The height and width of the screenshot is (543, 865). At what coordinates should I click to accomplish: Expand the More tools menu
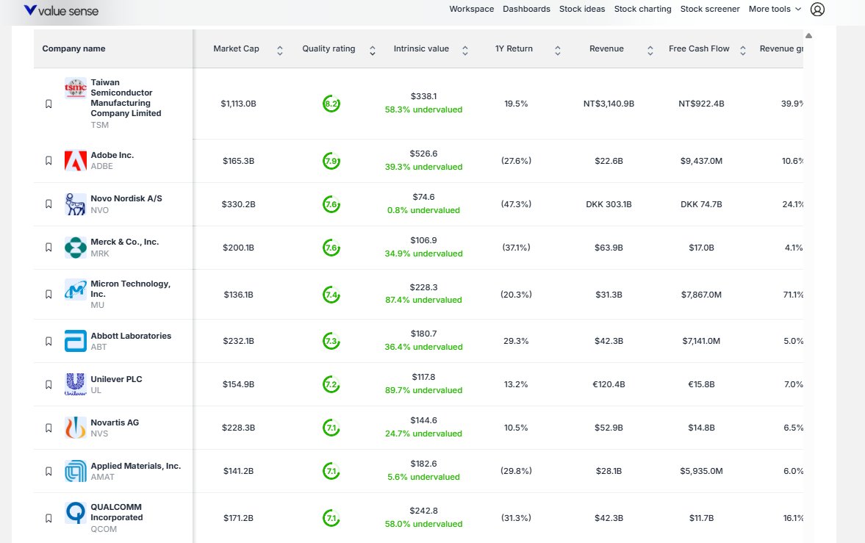pyautogui.click(x=775, y=9)
